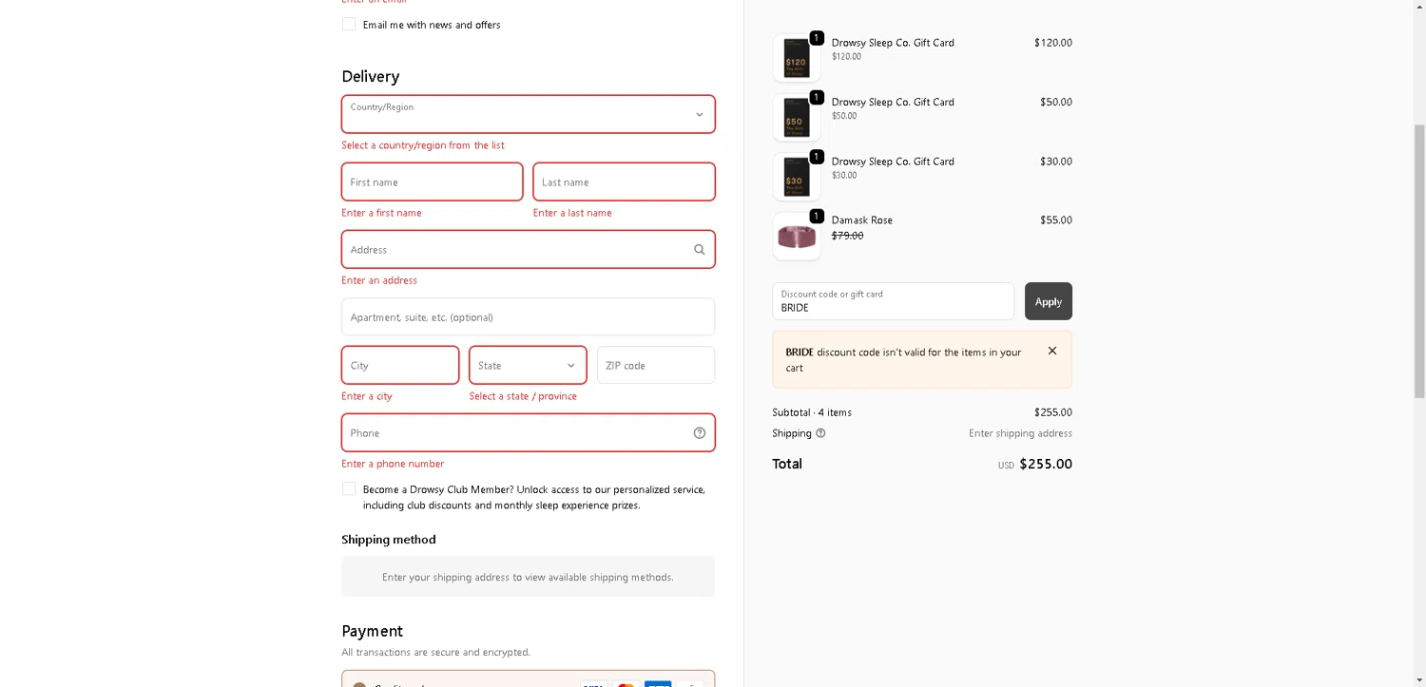Select the ZIP code field

pyautogui.click(x=655, y=366)
